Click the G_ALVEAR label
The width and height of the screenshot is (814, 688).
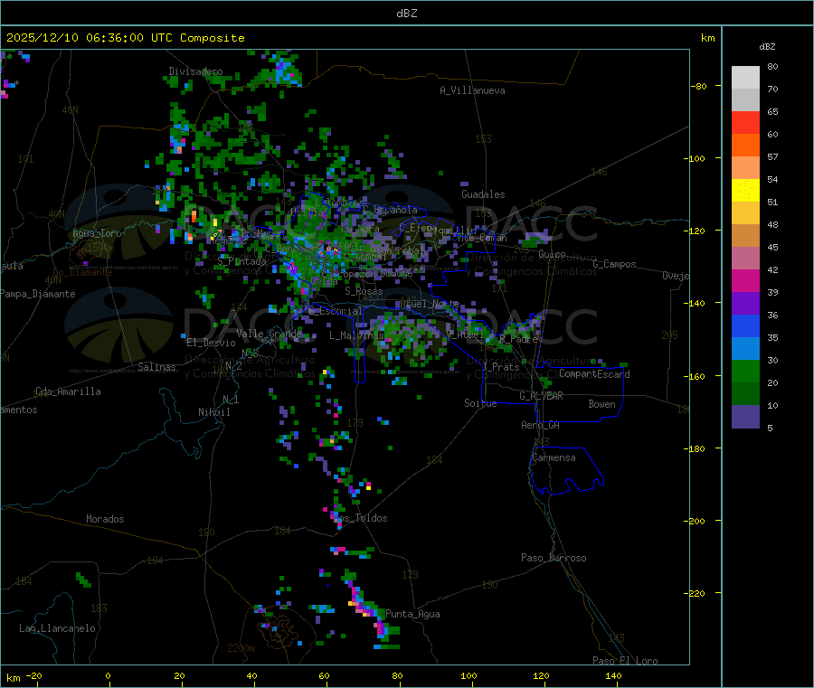(x=541, y=396)
